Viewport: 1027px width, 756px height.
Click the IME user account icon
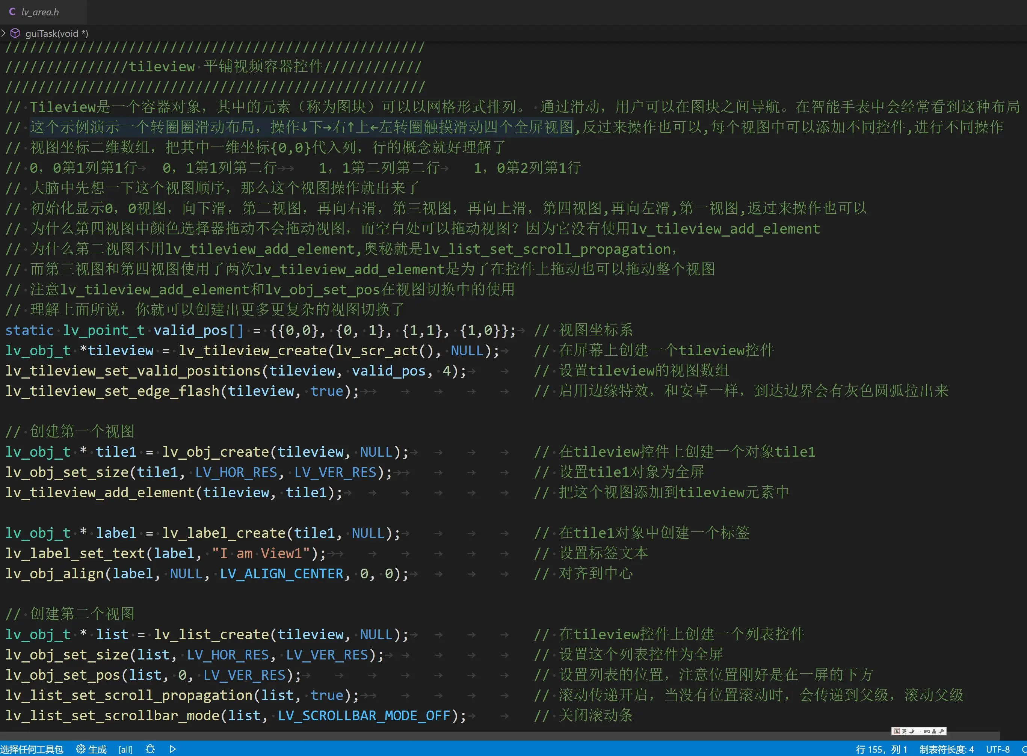[x=935, y=731]
